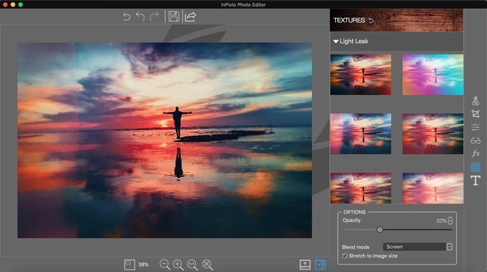Click the 38% zoom level text
Viewport: 487px width, 272px height.
point(143,265)
